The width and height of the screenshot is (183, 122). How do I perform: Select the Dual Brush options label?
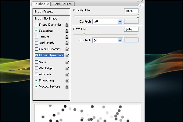pyautogui.click(x=46, y=43)
